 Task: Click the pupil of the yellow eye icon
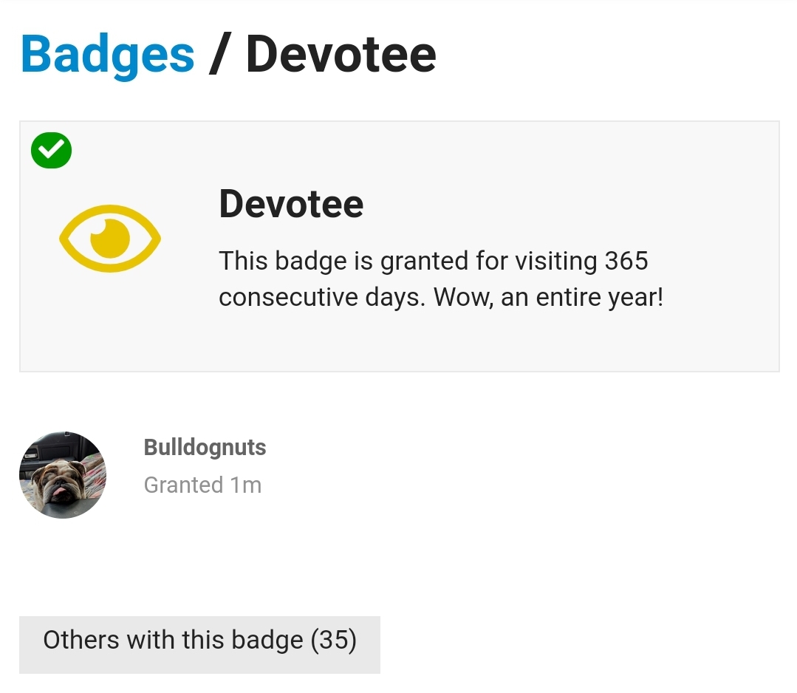pyautogui.click(x=110, y=239)
